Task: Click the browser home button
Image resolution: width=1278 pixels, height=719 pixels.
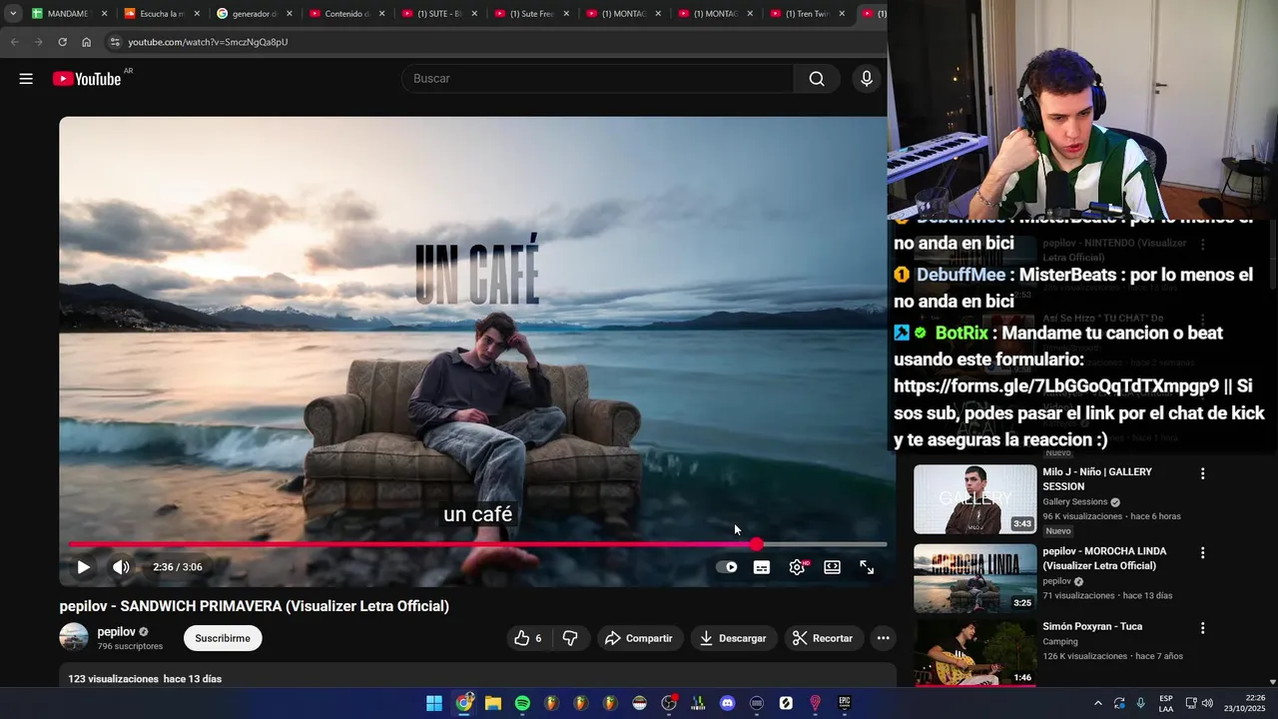Action: pyautogui.click(x=86, y=42)
